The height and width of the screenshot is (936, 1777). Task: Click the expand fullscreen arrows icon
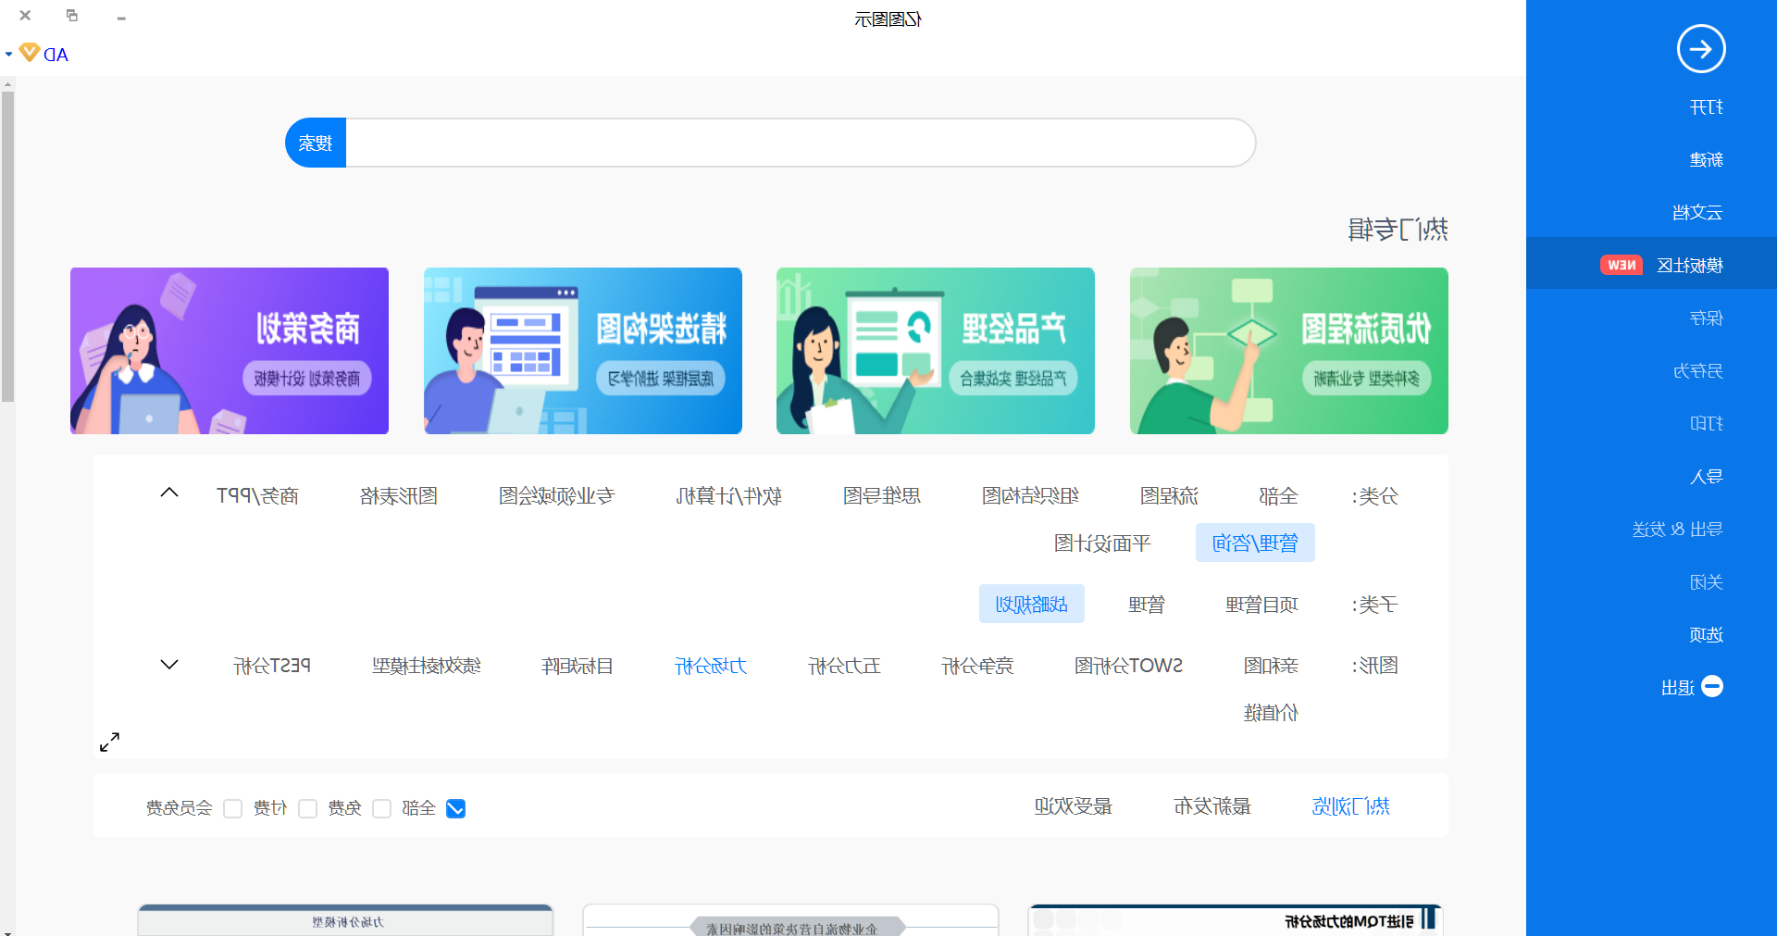coord(109,743)
